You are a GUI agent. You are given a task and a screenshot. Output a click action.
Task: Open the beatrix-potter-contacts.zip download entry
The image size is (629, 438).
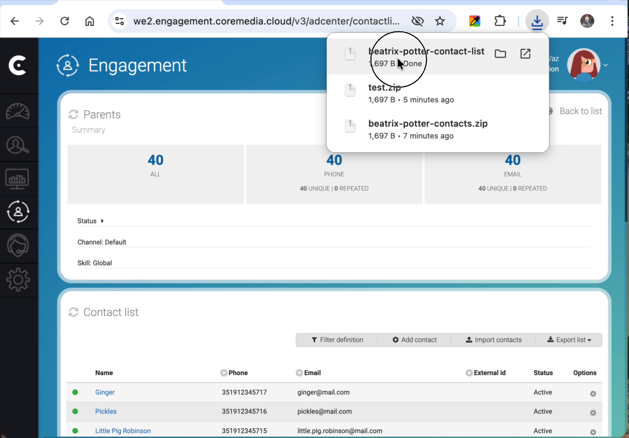[x=438, y=129]
